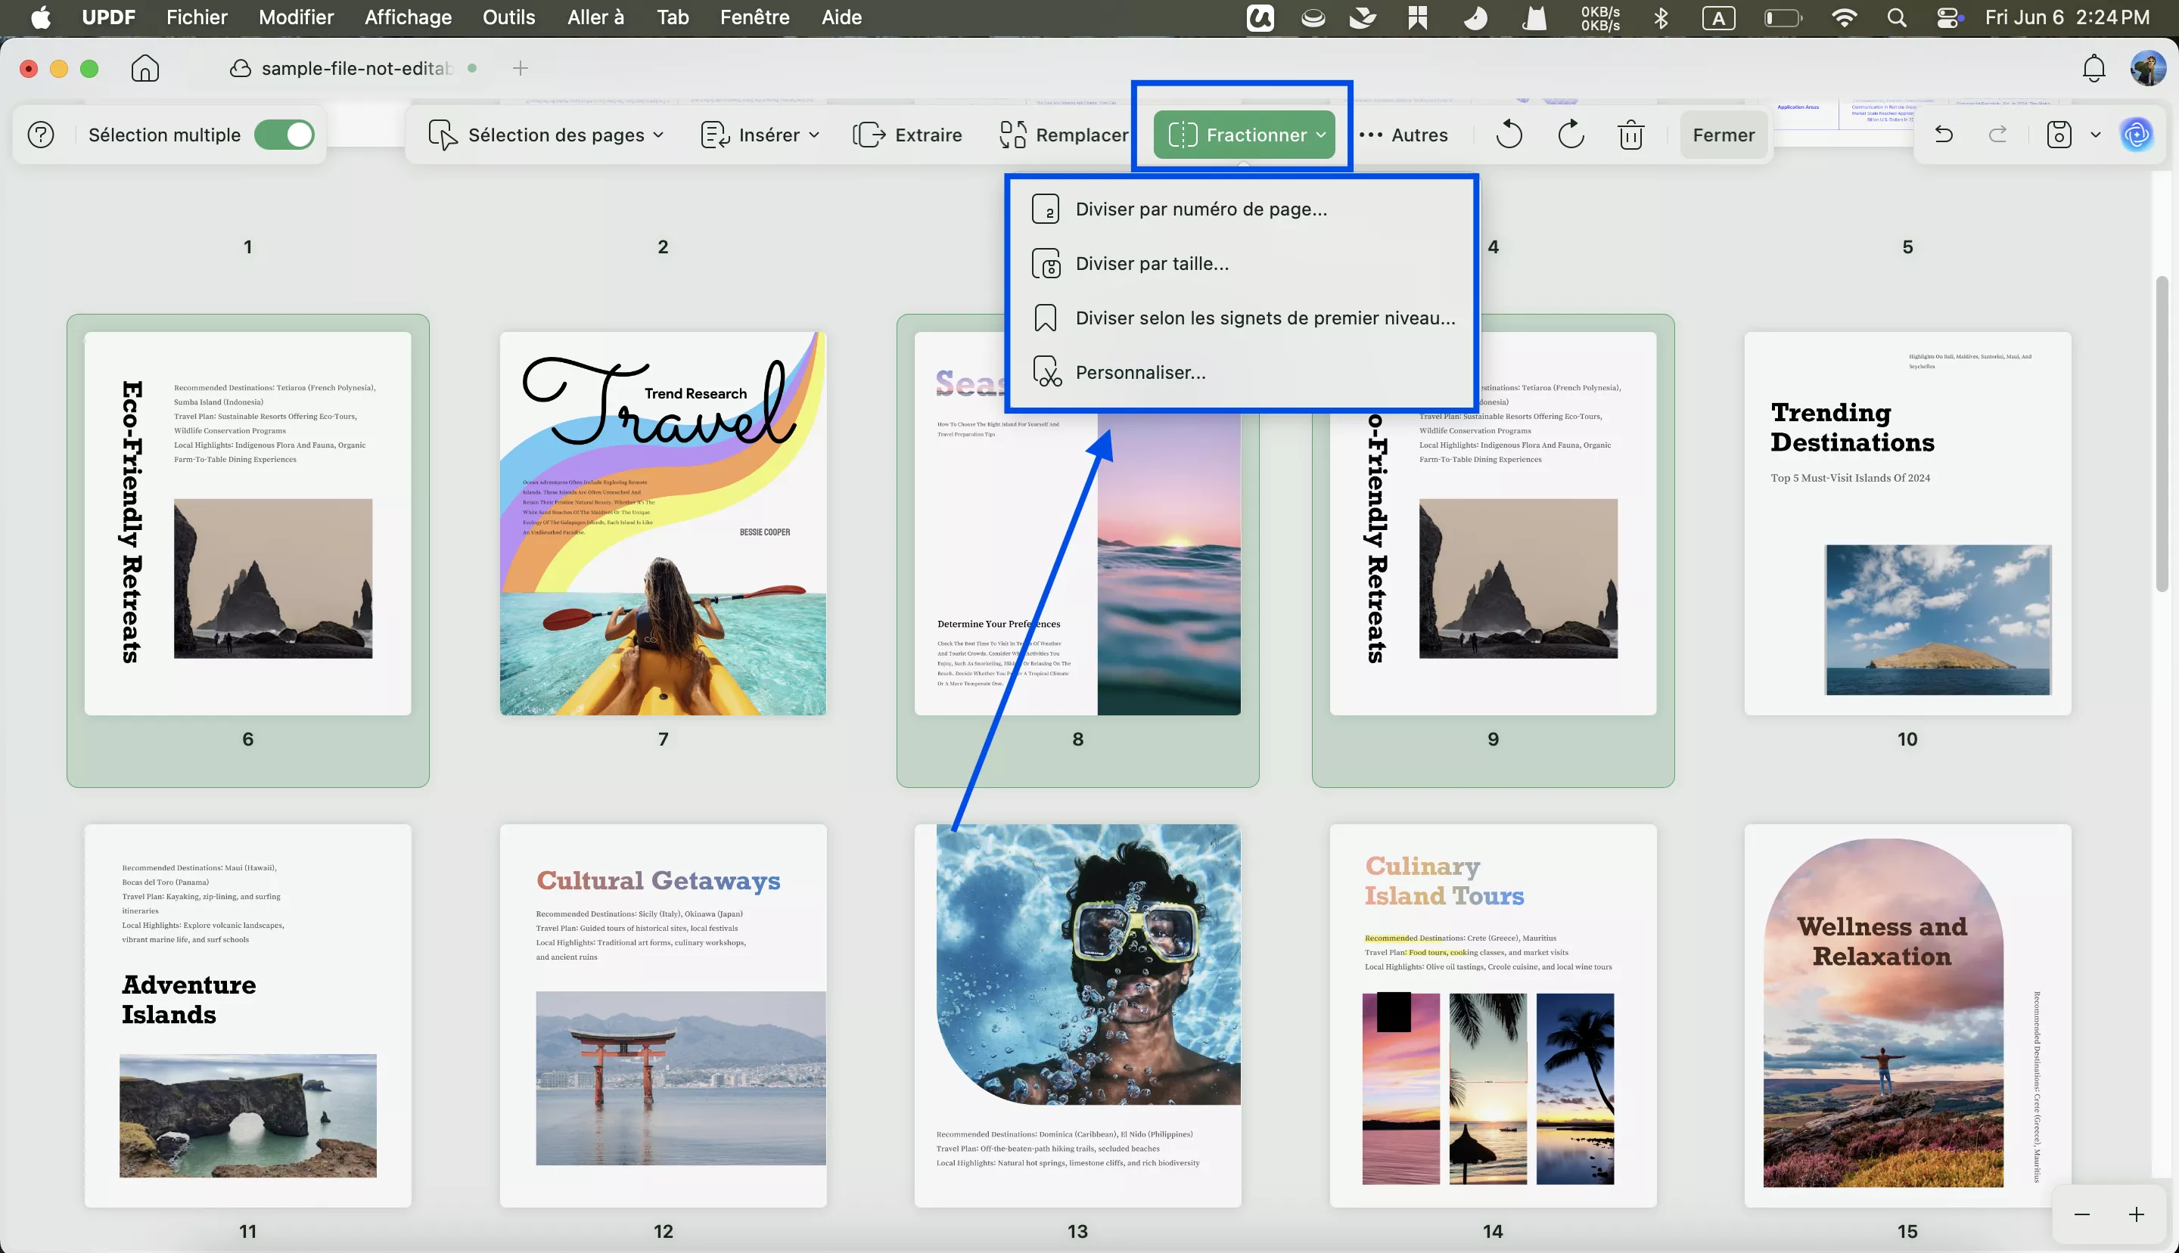This screenshot has height=1253, width=2179.
Task: Select Personnaliser split option
Action: coord(1243,373)
